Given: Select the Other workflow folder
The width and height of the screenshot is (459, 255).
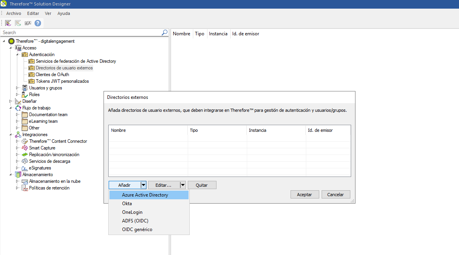Looking at the screenshot, I should coord(34,128).
